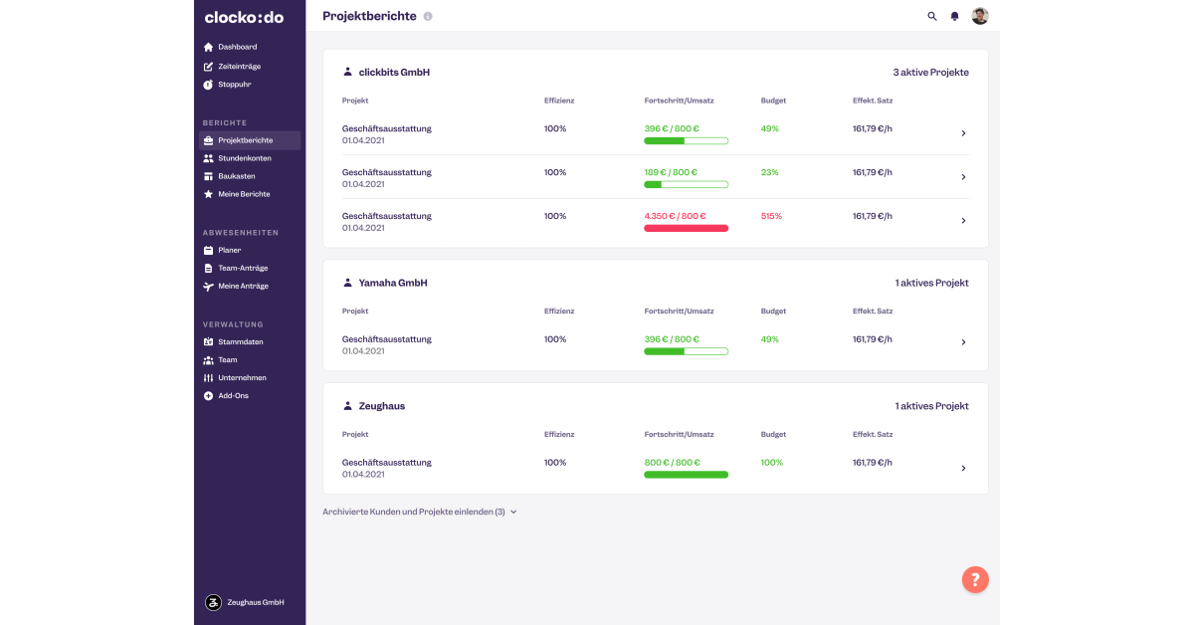
Task: Click the full green progress bar under Zeughaus
Action: [x=687, y=475]
